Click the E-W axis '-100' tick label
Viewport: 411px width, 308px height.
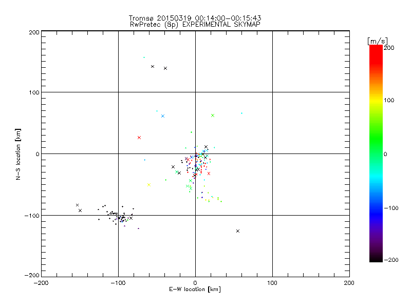118,283
